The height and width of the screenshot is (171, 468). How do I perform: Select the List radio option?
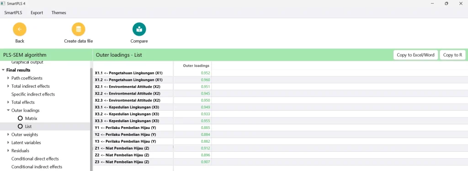20,127
